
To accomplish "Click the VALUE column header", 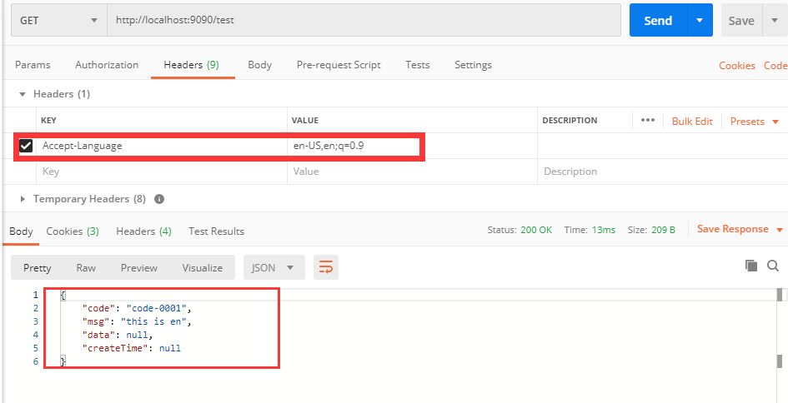I will pos(306,121).
